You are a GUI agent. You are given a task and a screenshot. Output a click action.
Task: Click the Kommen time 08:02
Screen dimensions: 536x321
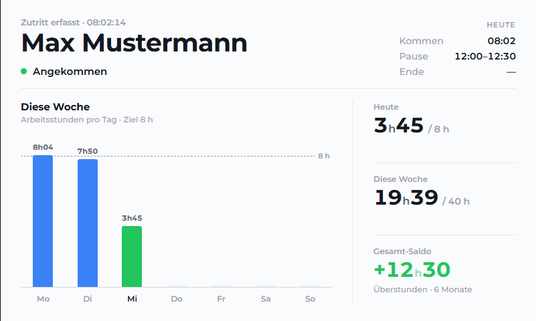(x=501, y=41)
